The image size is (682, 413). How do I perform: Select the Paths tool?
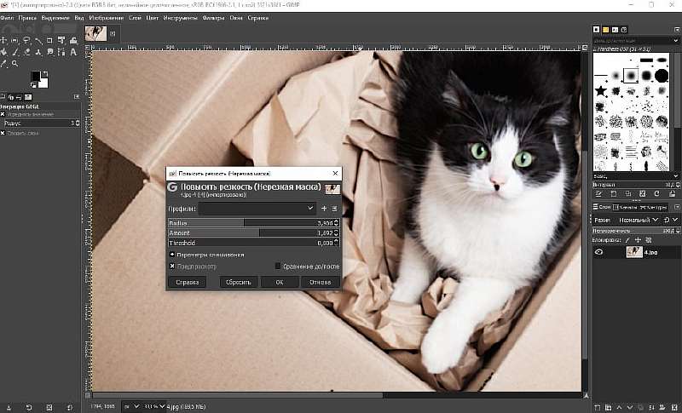[x=61, y=52]
